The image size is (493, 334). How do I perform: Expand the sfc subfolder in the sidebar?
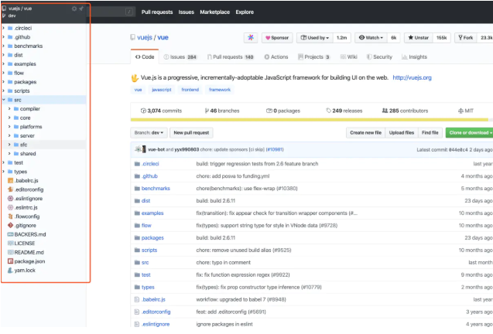coord(9,145)
